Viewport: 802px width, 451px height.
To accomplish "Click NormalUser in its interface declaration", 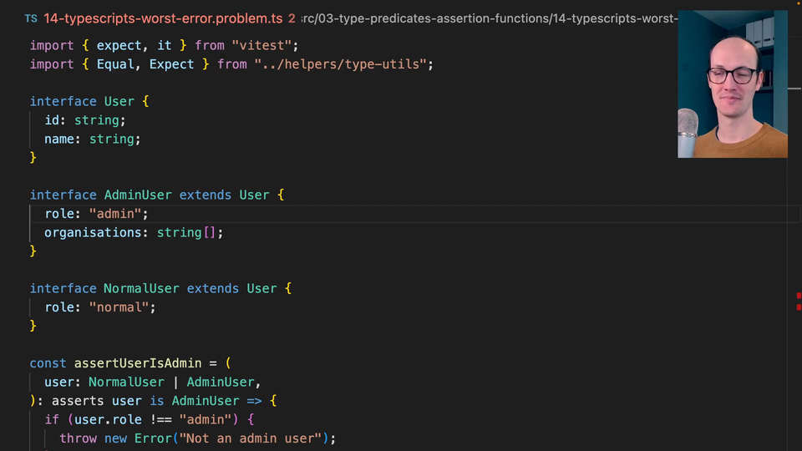I will 140,288.
